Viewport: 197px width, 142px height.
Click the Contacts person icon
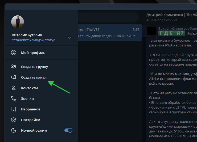[x=14, y=88]
